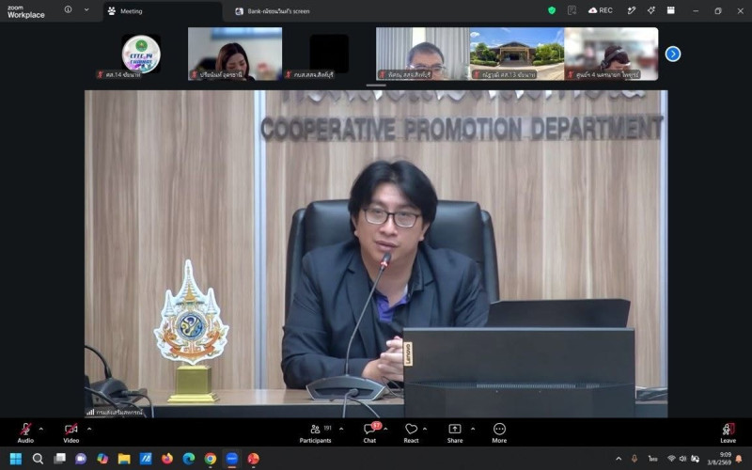The height and width of the screenshot is (470, 752).
Task: Click the gallery strip resize handle bar
Action: [x=376, y=86]
